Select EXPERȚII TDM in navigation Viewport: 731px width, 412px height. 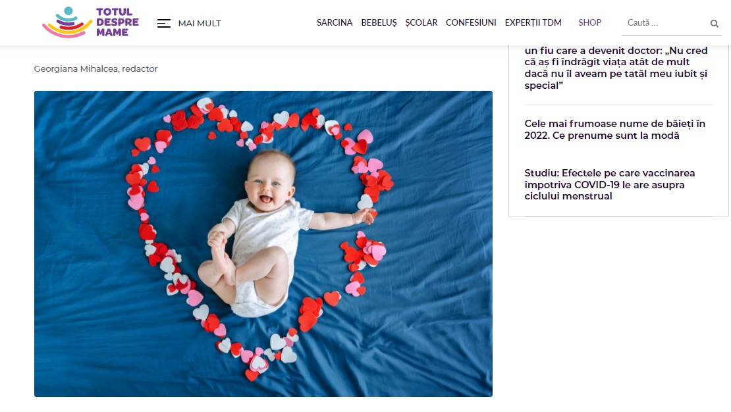[533, 23]
